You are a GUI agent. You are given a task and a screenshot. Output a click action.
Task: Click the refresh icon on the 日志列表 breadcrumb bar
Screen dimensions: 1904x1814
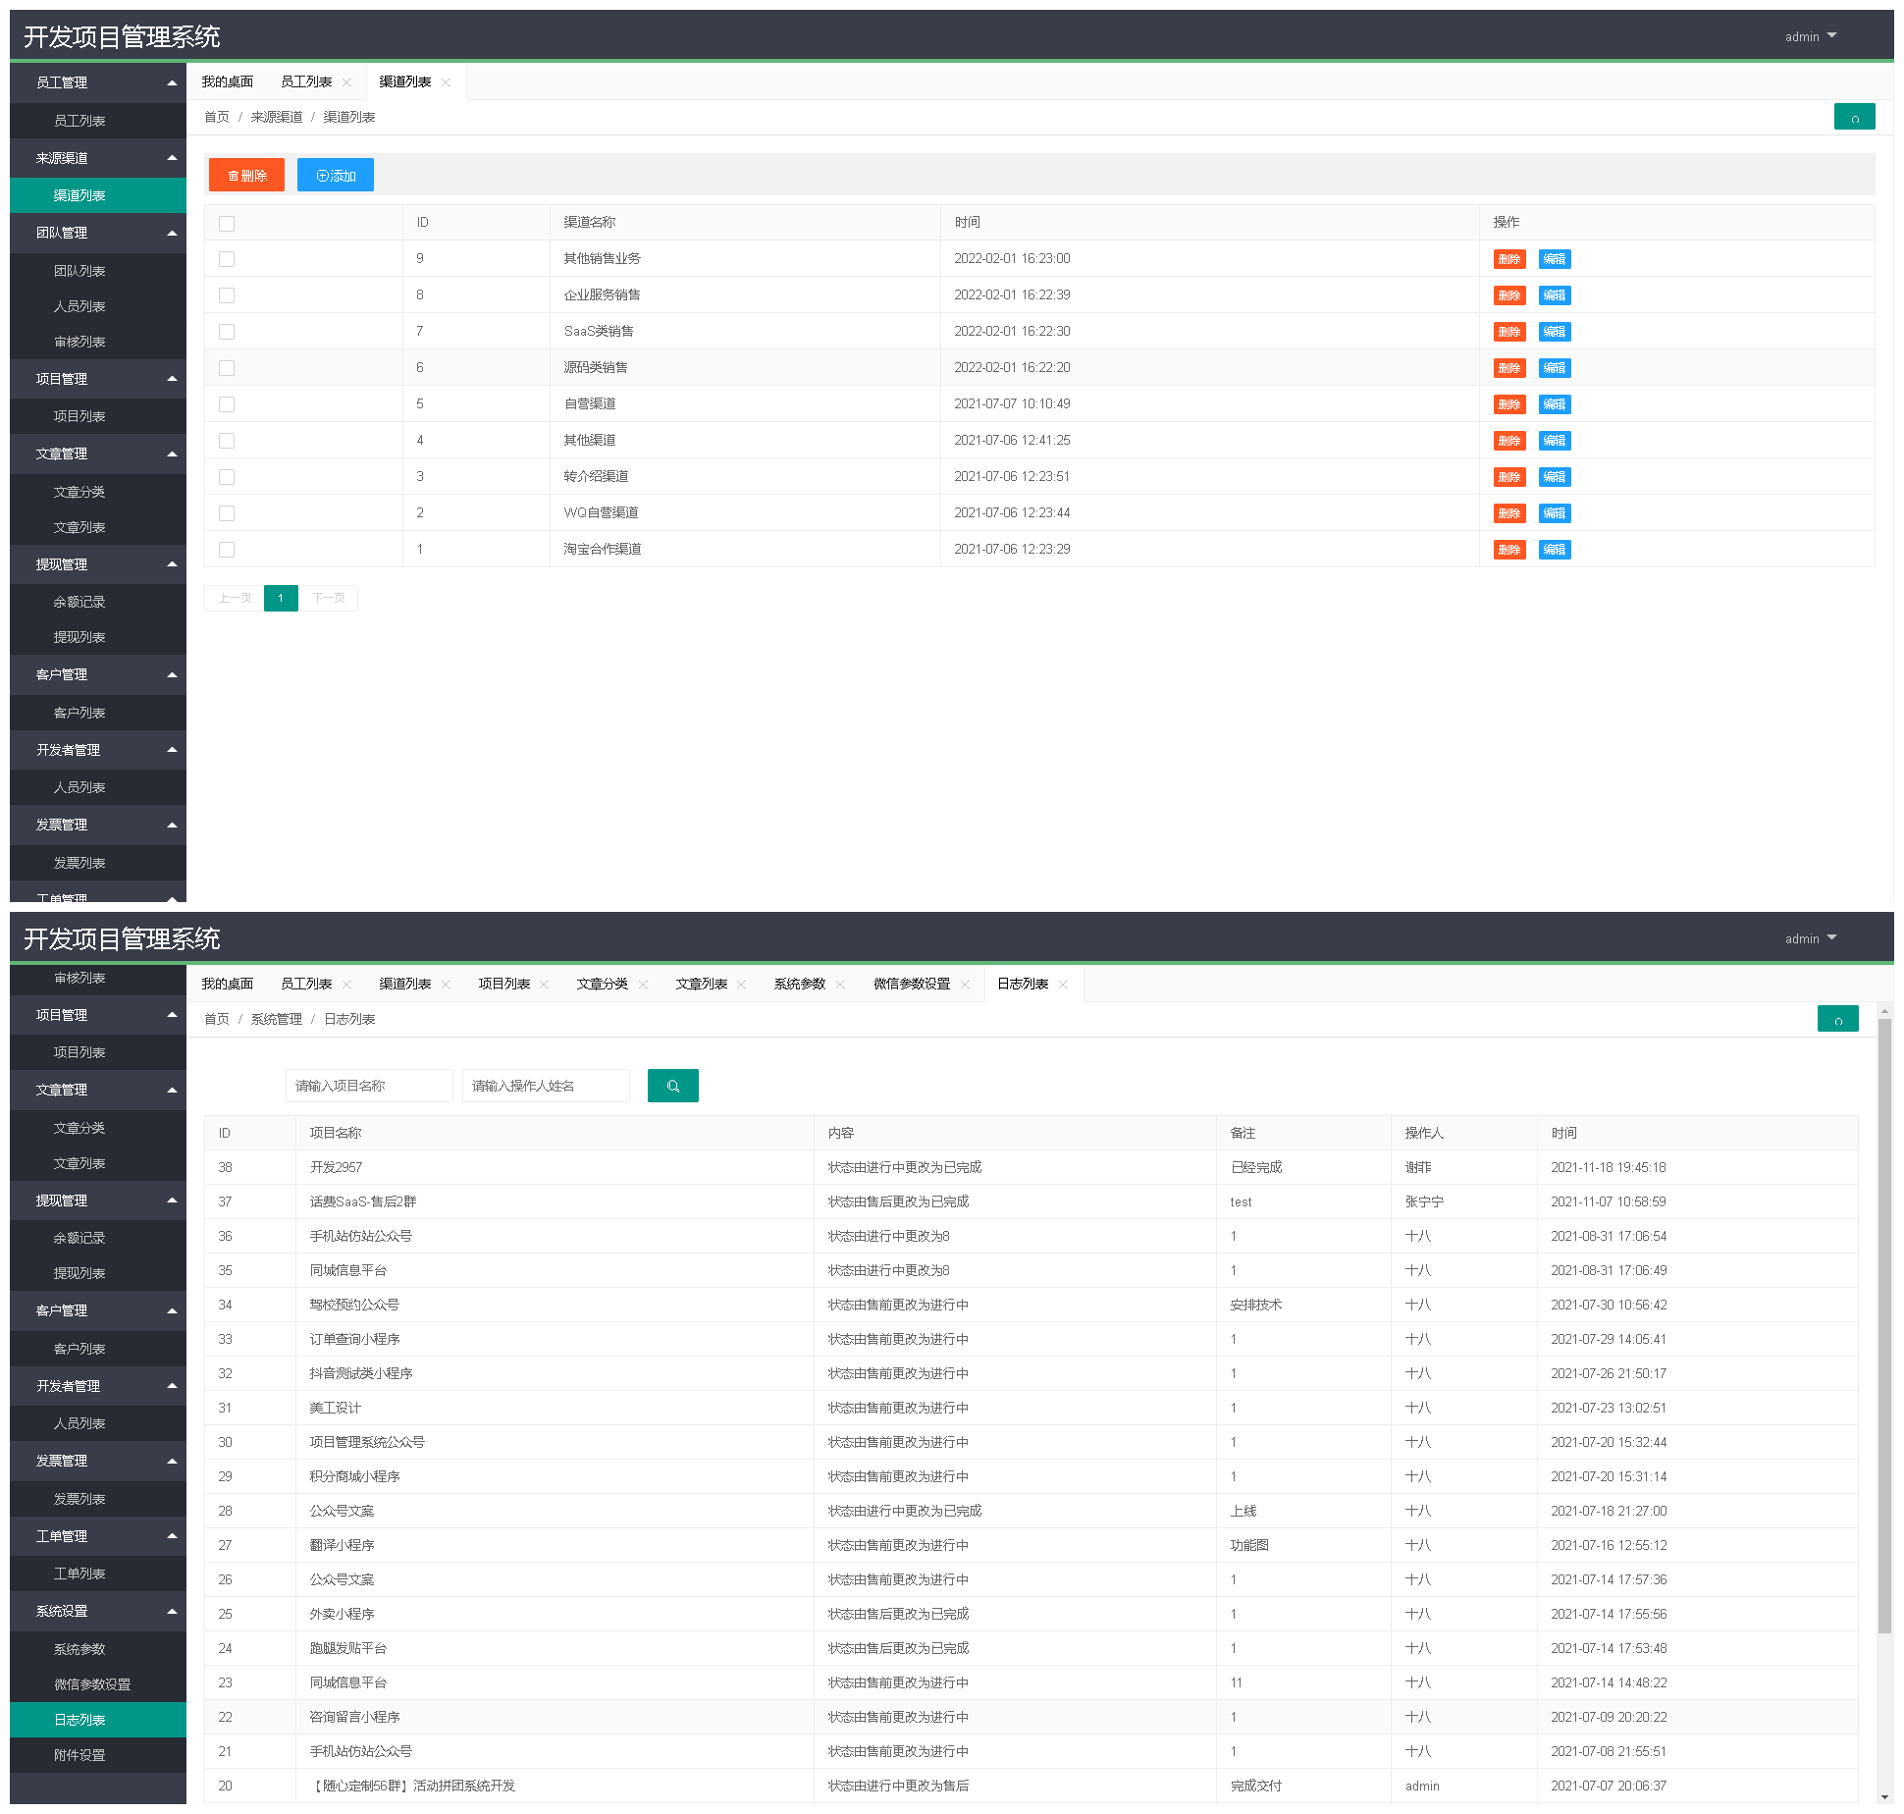point(1837,1019)
